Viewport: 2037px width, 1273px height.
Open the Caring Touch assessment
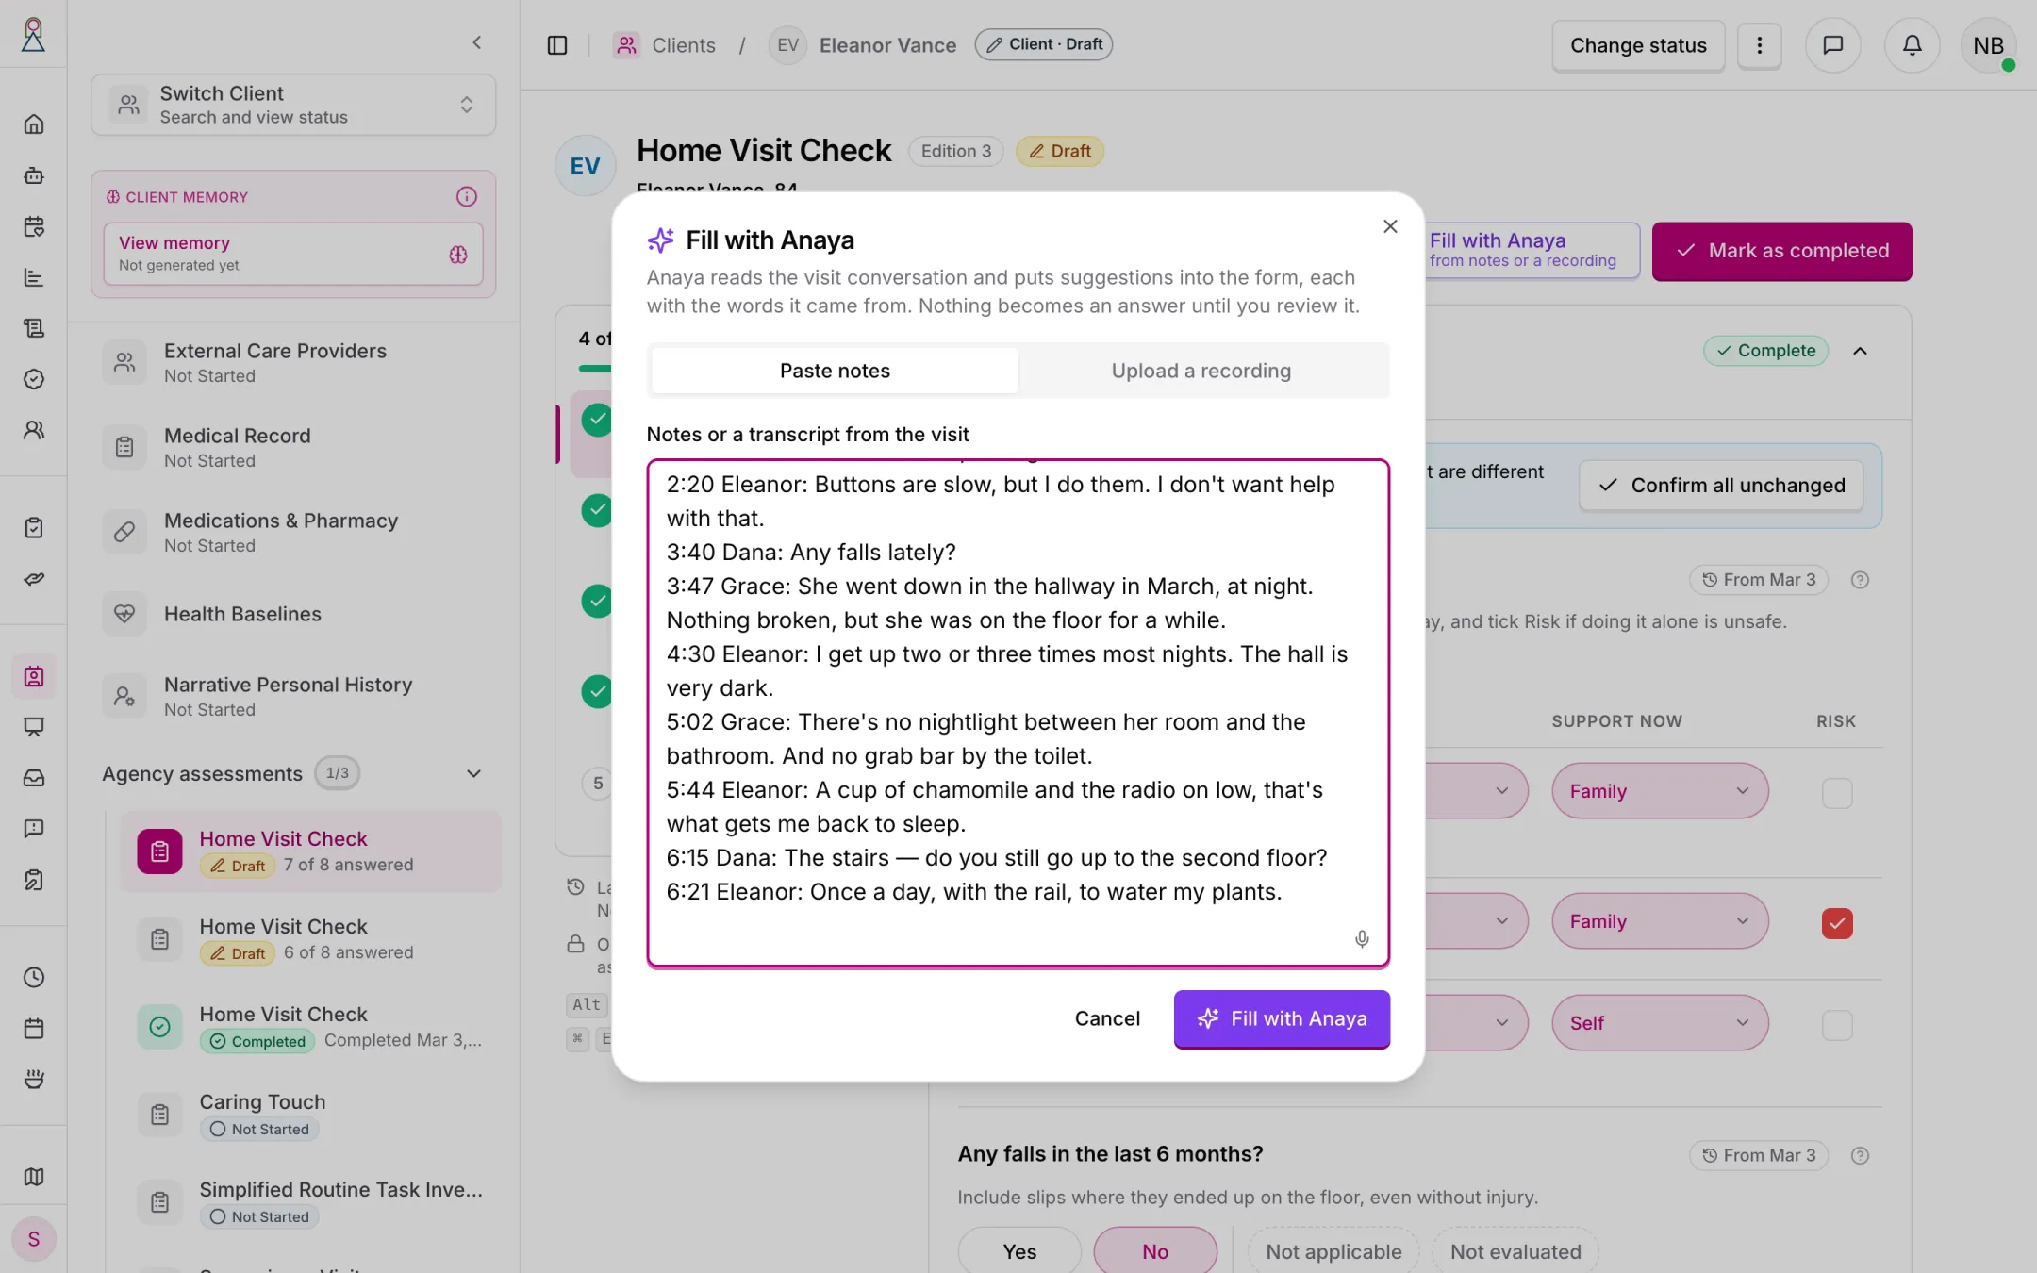(x=311, y=1115)
